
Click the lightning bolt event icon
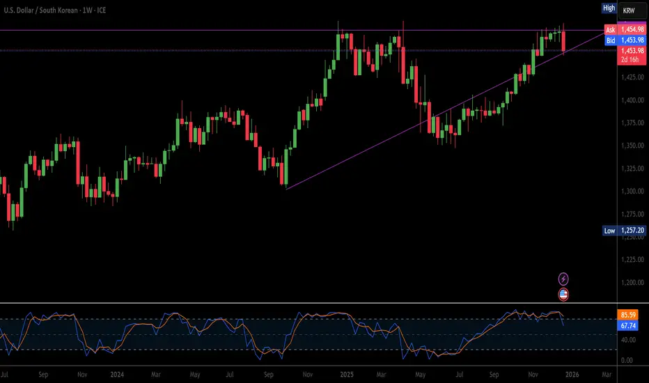[563, 279]
